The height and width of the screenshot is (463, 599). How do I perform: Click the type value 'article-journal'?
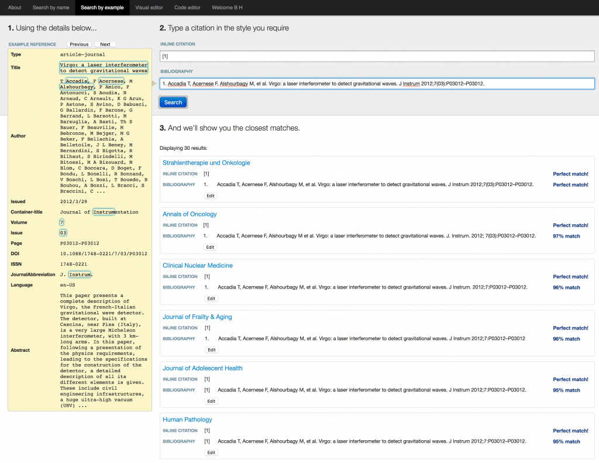pos(82,54)
